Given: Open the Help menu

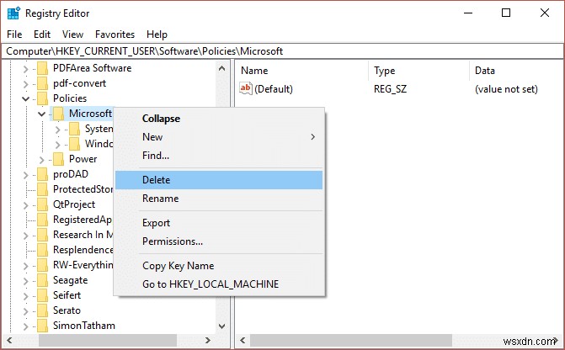Looking at the screenshot, I should pyautogui.click(x=157, y=34).
